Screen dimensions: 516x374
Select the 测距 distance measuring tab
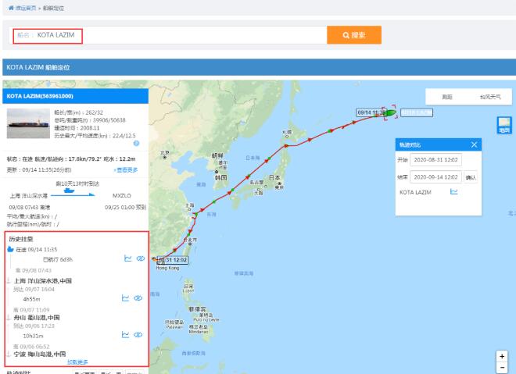click(447, 98)
